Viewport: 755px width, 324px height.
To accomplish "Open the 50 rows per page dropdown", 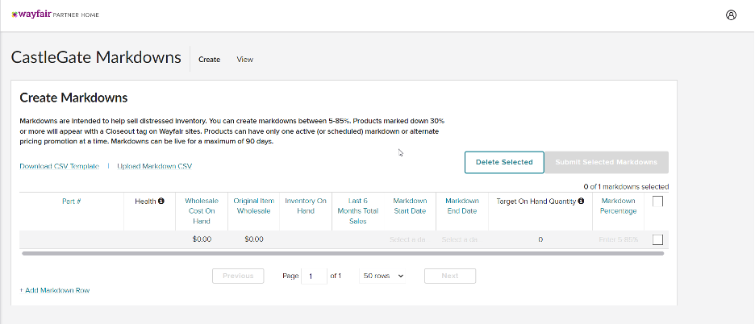I will click(x=383, y=276).
